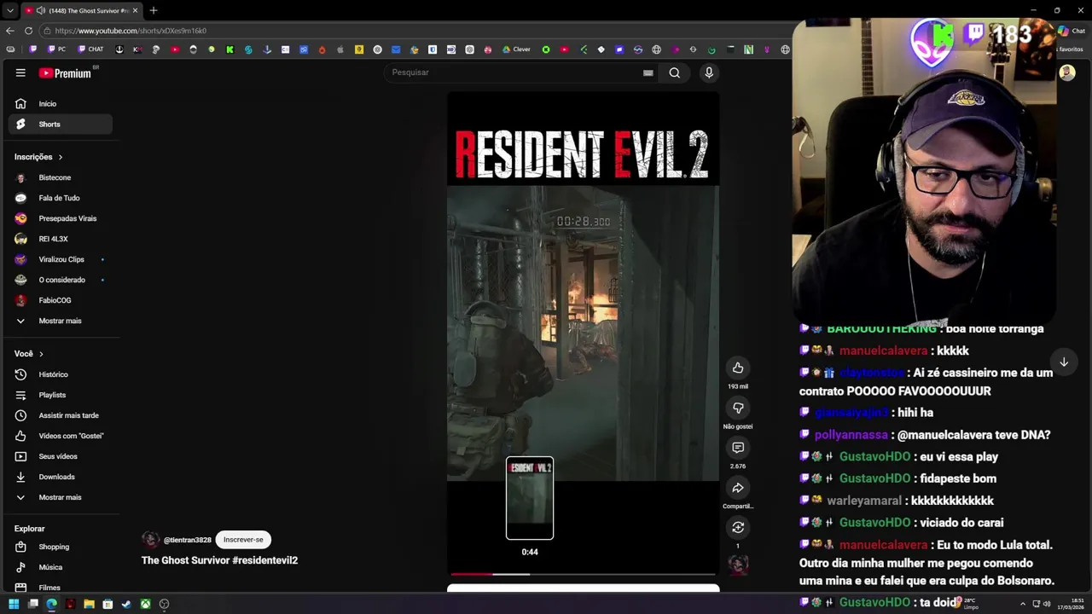Open the Short's sound avatar thumbnail
Viewport: 1092px width, 614px height.
(738, 565)
